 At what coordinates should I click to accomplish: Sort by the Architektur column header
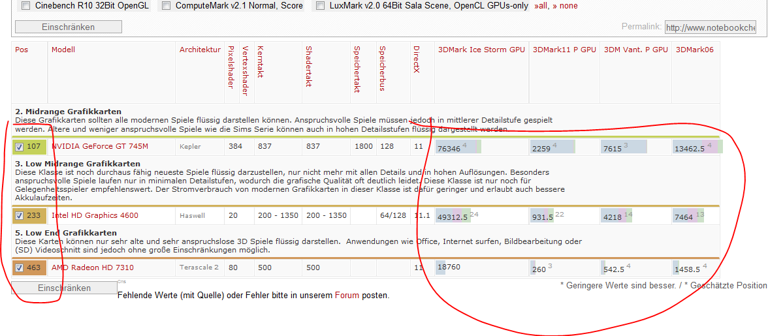pos(200,50)
